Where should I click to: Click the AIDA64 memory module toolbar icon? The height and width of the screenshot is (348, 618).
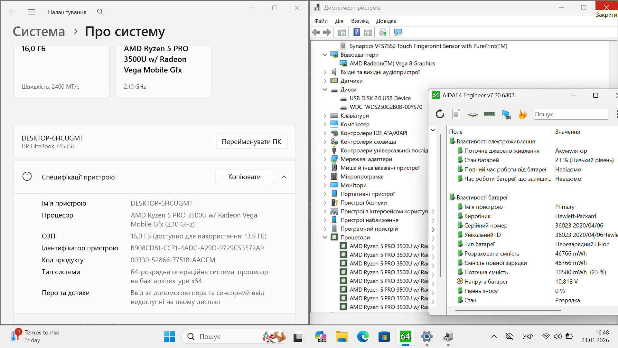coord(489,114)
